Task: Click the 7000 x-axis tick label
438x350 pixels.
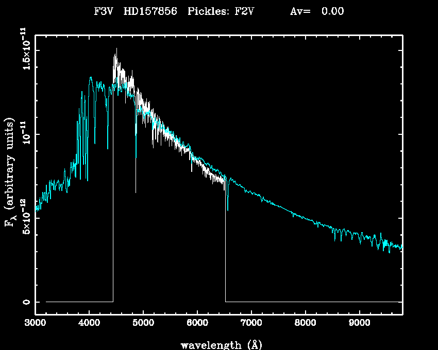Action: click(251, 323)
